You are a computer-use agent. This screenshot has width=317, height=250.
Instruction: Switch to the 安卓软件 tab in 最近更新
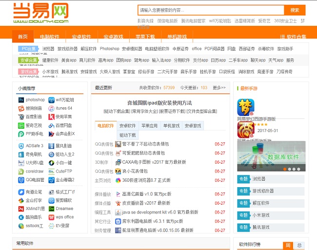tap(128, 126)
